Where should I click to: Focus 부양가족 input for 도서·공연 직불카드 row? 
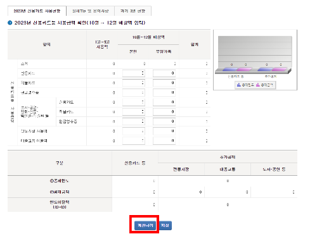click(164, 112)
